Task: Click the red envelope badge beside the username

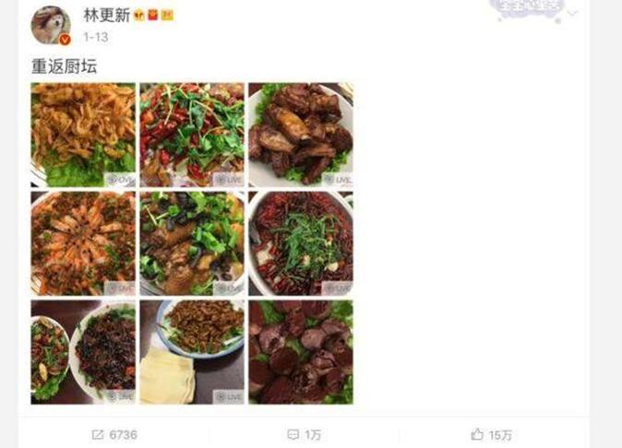Action: [x=152, y=16]
